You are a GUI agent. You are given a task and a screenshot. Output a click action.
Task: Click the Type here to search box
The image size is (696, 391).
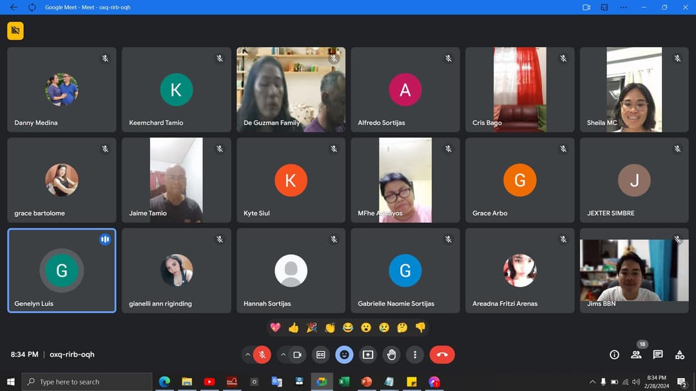point(87,382)
